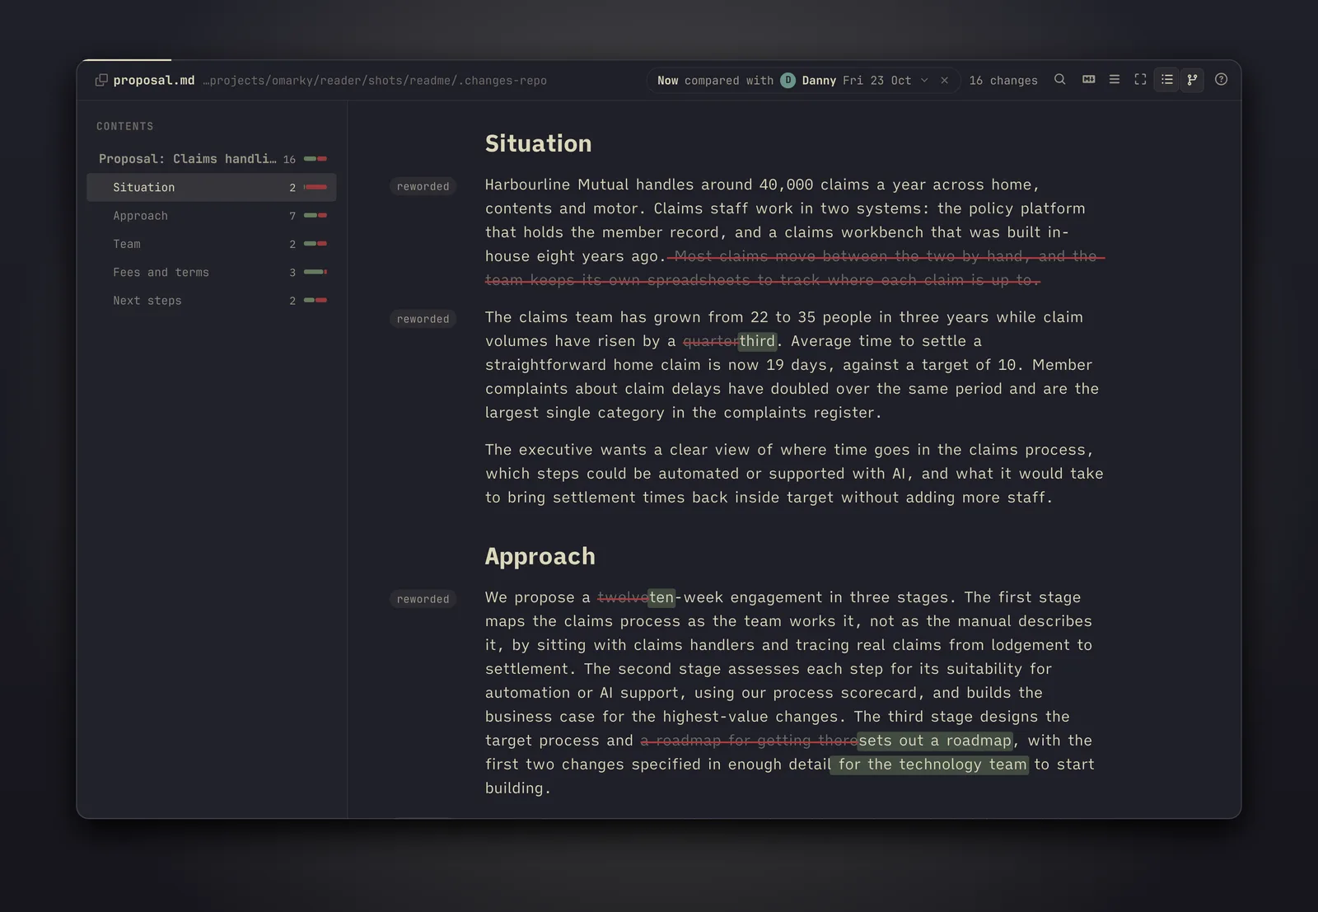Dismiss the comparison with Danny using the X
Screen dimensions: 1318x912
pos(945,80)
